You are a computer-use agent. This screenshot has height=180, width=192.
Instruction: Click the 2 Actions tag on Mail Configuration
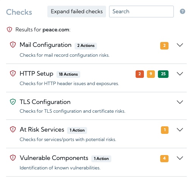tap(86, 46)
